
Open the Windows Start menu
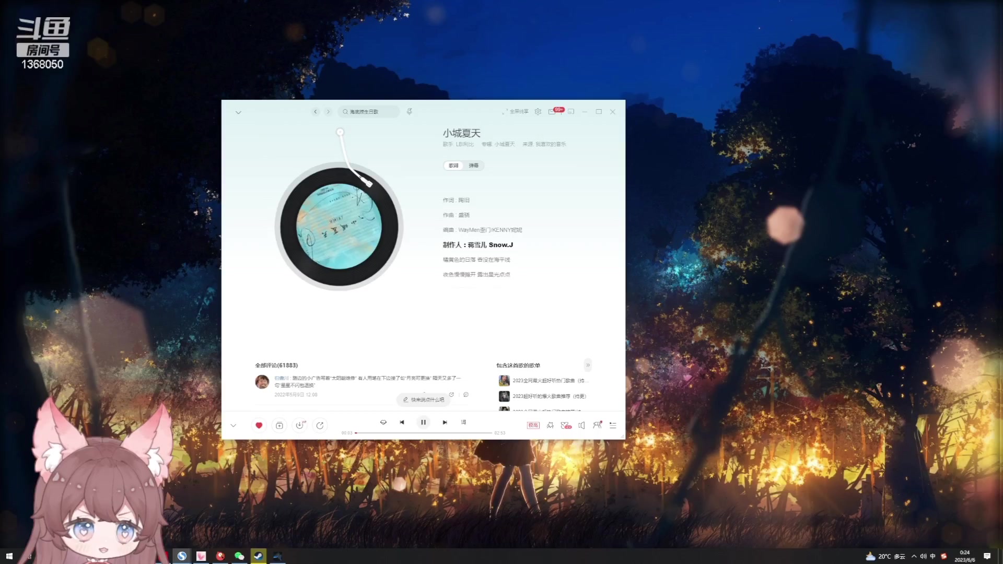[9, 556]
